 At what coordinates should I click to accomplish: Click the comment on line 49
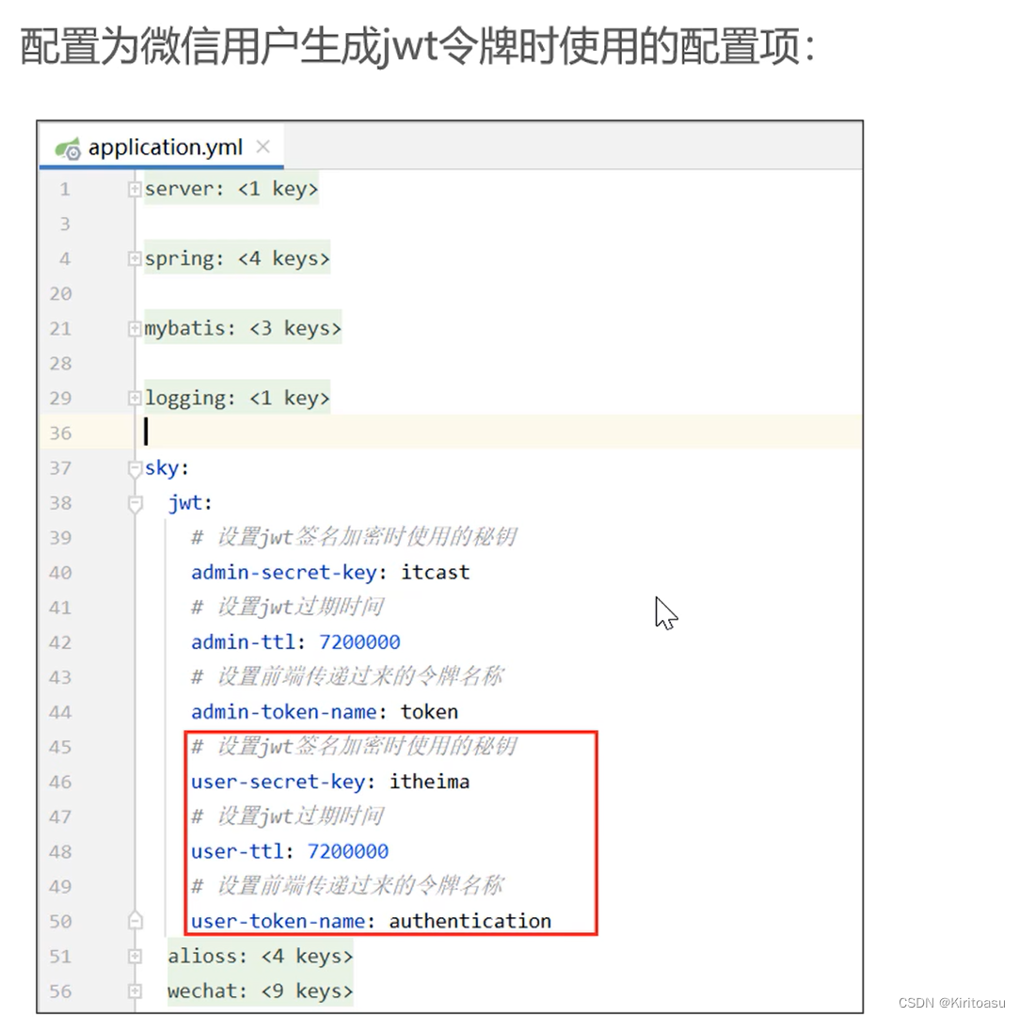click(347, 885)
